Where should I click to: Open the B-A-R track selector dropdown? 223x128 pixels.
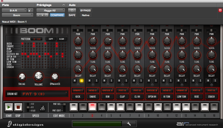14,10
